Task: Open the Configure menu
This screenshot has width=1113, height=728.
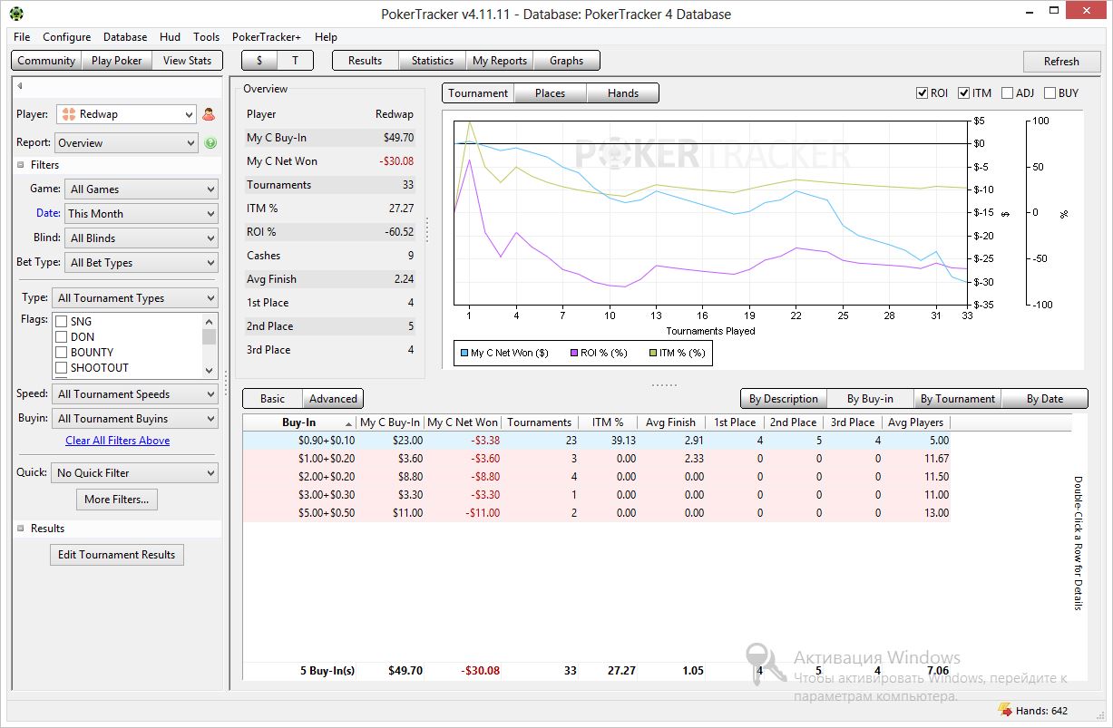Action: (66, 37)
